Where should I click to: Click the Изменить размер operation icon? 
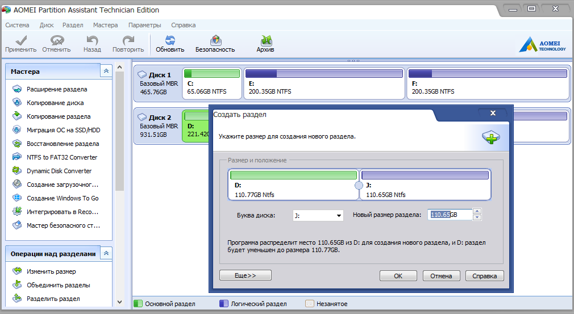[x=17, y=271]
